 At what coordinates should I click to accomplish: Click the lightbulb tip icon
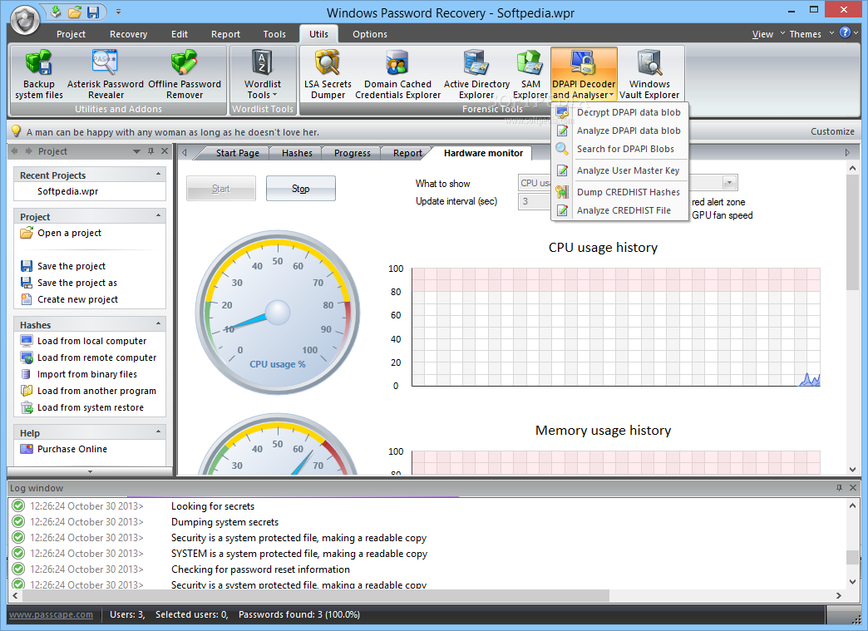[x=16, y=131]
